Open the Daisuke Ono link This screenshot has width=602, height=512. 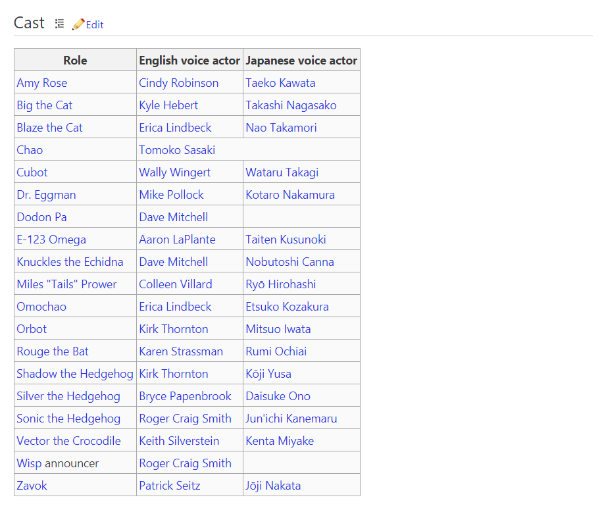click(x=278, y=396)
